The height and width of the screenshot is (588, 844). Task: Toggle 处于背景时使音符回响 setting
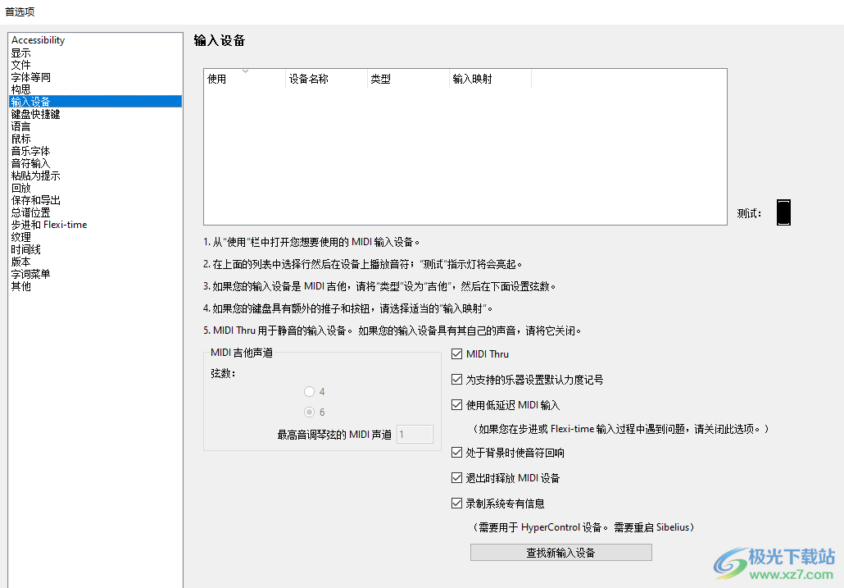(457, 452)
